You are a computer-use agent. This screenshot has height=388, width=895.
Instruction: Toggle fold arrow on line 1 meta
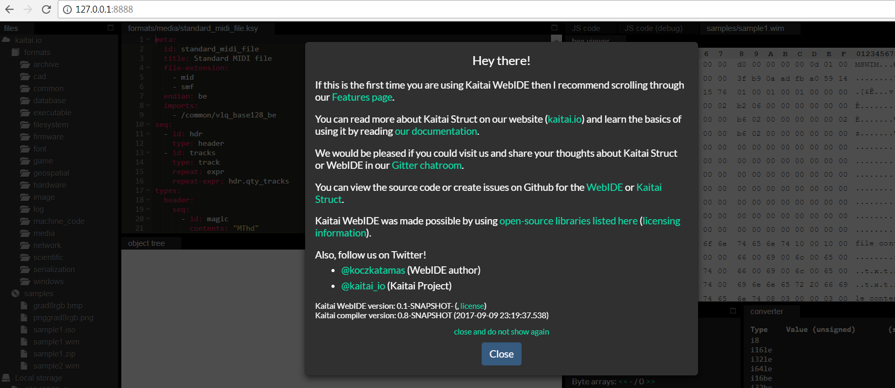[148, 40]
